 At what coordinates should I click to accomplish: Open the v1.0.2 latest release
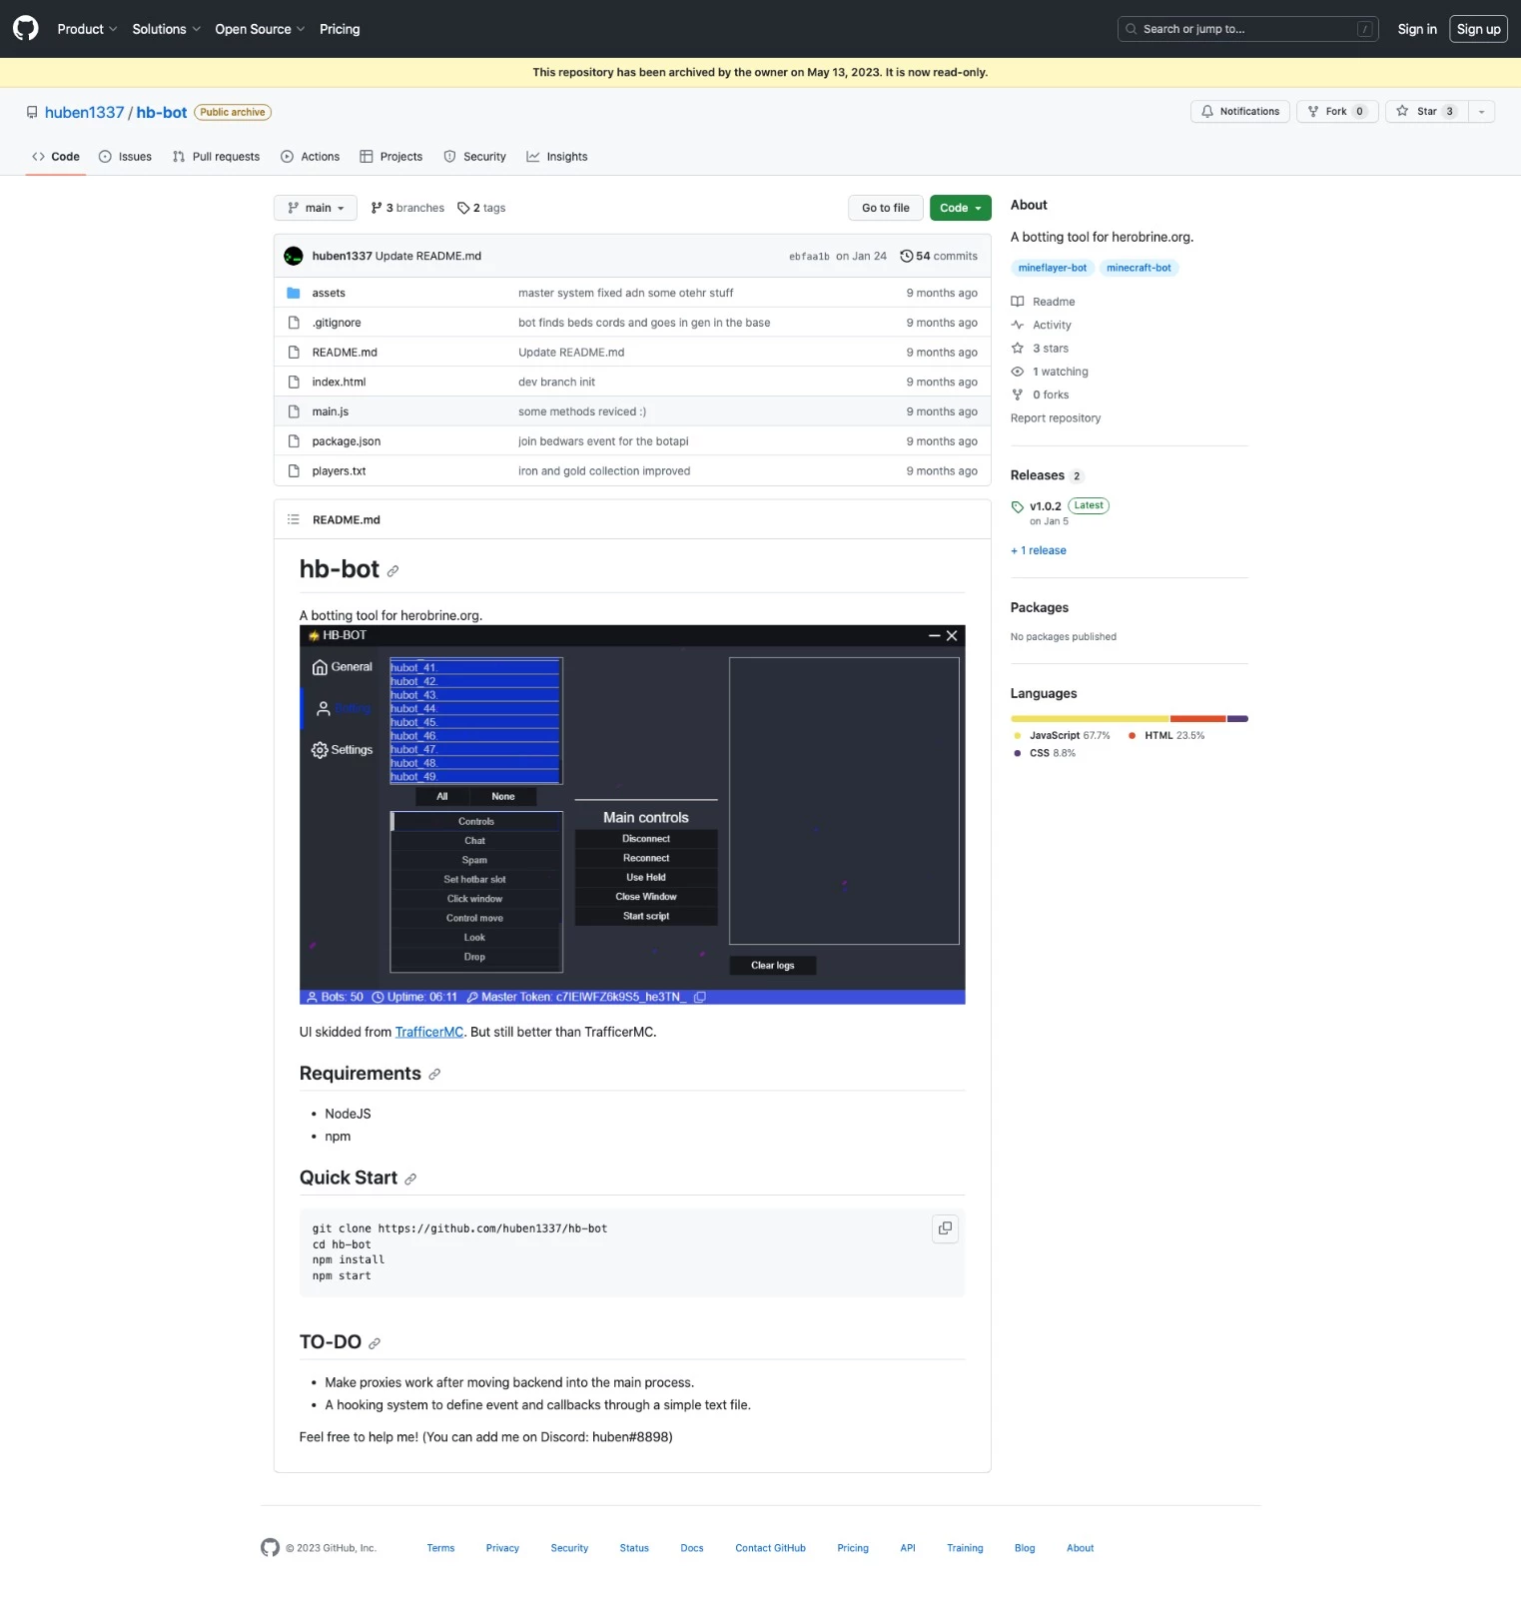pos(1046,506)
